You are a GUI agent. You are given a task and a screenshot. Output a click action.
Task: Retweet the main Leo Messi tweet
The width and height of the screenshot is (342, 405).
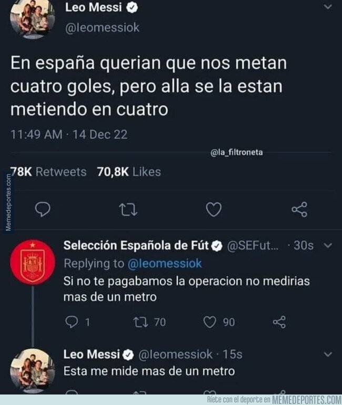(x=127, y=210)
